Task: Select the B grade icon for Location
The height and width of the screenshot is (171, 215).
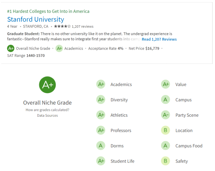Action: pos(165,130)
